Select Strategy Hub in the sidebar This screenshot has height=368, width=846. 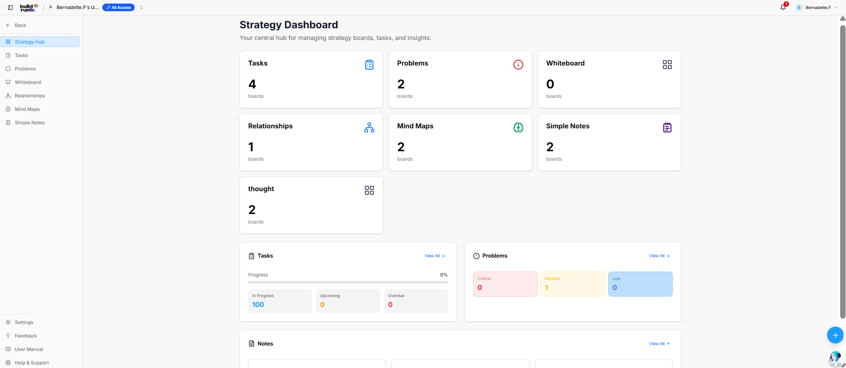pyautogui.click(x=40, y=42)
